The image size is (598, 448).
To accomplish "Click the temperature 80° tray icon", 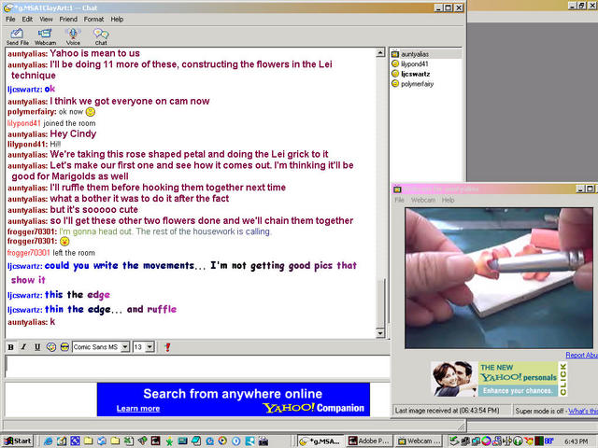I will pyautogui.click(x=548, y=441).
